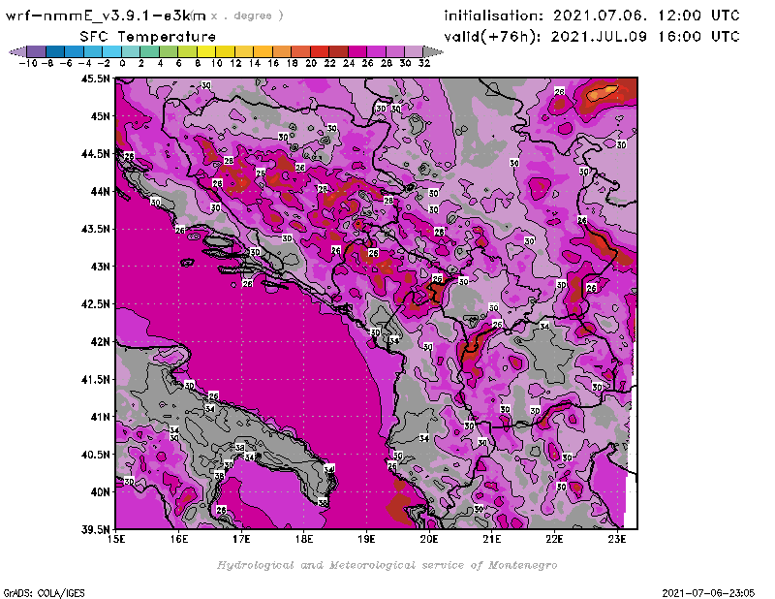Screen dimensions: 775x599
Task: Click the 39.5N latitude label
Action: 95,530
